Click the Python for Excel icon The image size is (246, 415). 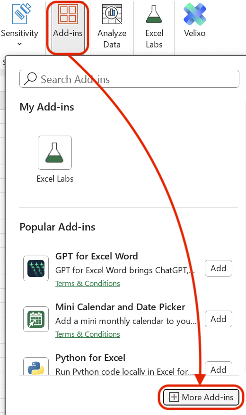point(36,366)
